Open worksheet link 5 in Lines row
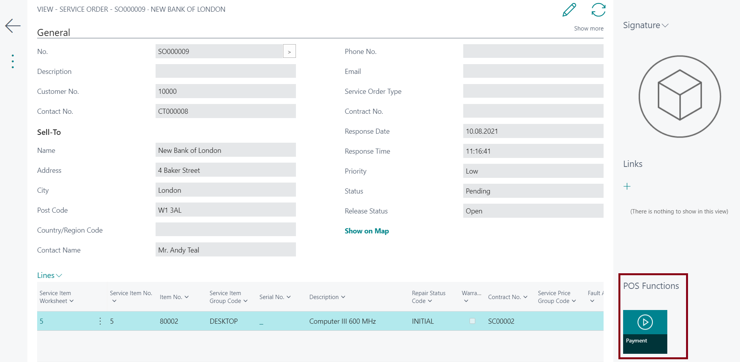This screenshot has height=362, width=740. 41,321
